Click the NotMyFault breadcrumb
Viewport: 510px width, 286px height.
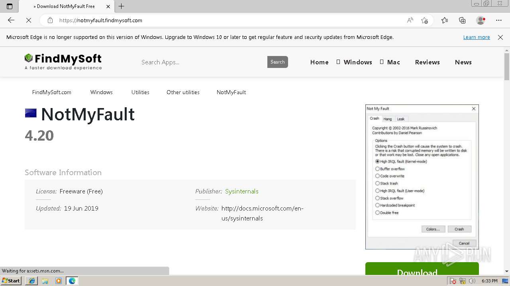point(231,92)
